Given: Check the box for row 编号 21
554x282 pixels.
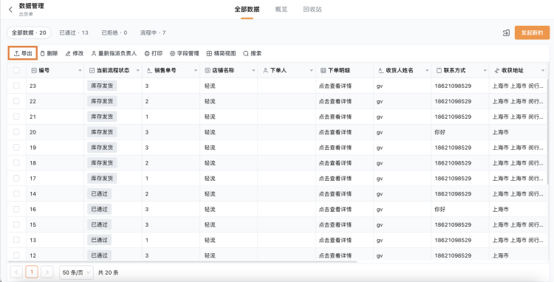Looking at the screenshot, I should pos(16,117).
